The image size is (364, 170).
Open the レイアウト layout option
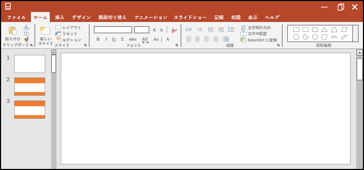click(68, 28)
